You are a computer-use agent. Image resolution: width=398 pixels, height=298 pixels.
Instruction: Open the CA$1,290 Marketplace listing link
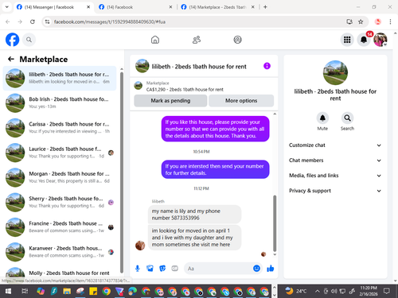(x=185, y=90)
